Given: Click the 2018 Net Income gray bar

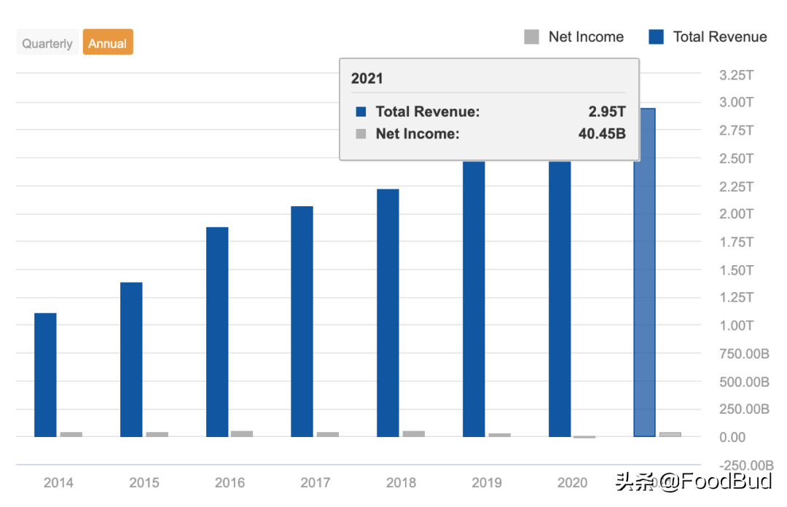Looking at the screenshot, I should pyautogui.click(x=414, y=433).
